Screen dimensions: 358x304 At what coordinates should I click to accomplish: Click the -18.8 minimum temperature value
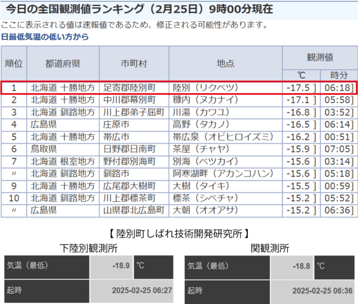(x=302, y=266)
